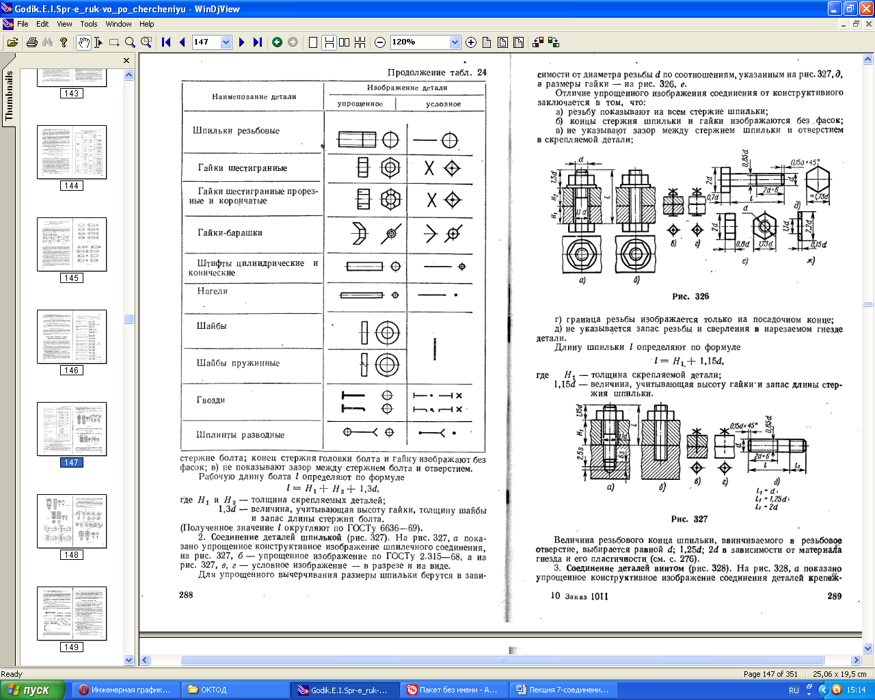Close the thumbnails panel

126,60
